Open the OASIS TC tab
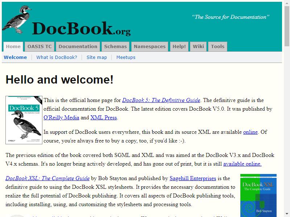Image resolution: width=290 pixels, height=217 pixels. click(40, 47)
